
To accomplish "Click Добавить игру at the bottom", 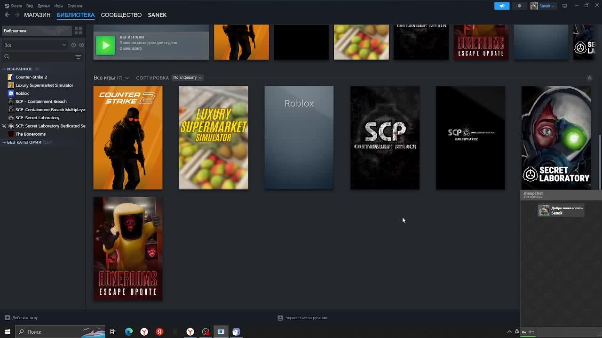I will (x=21, y=318).
